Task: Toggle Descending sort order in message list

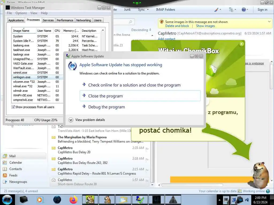Action: pos(141,30)
